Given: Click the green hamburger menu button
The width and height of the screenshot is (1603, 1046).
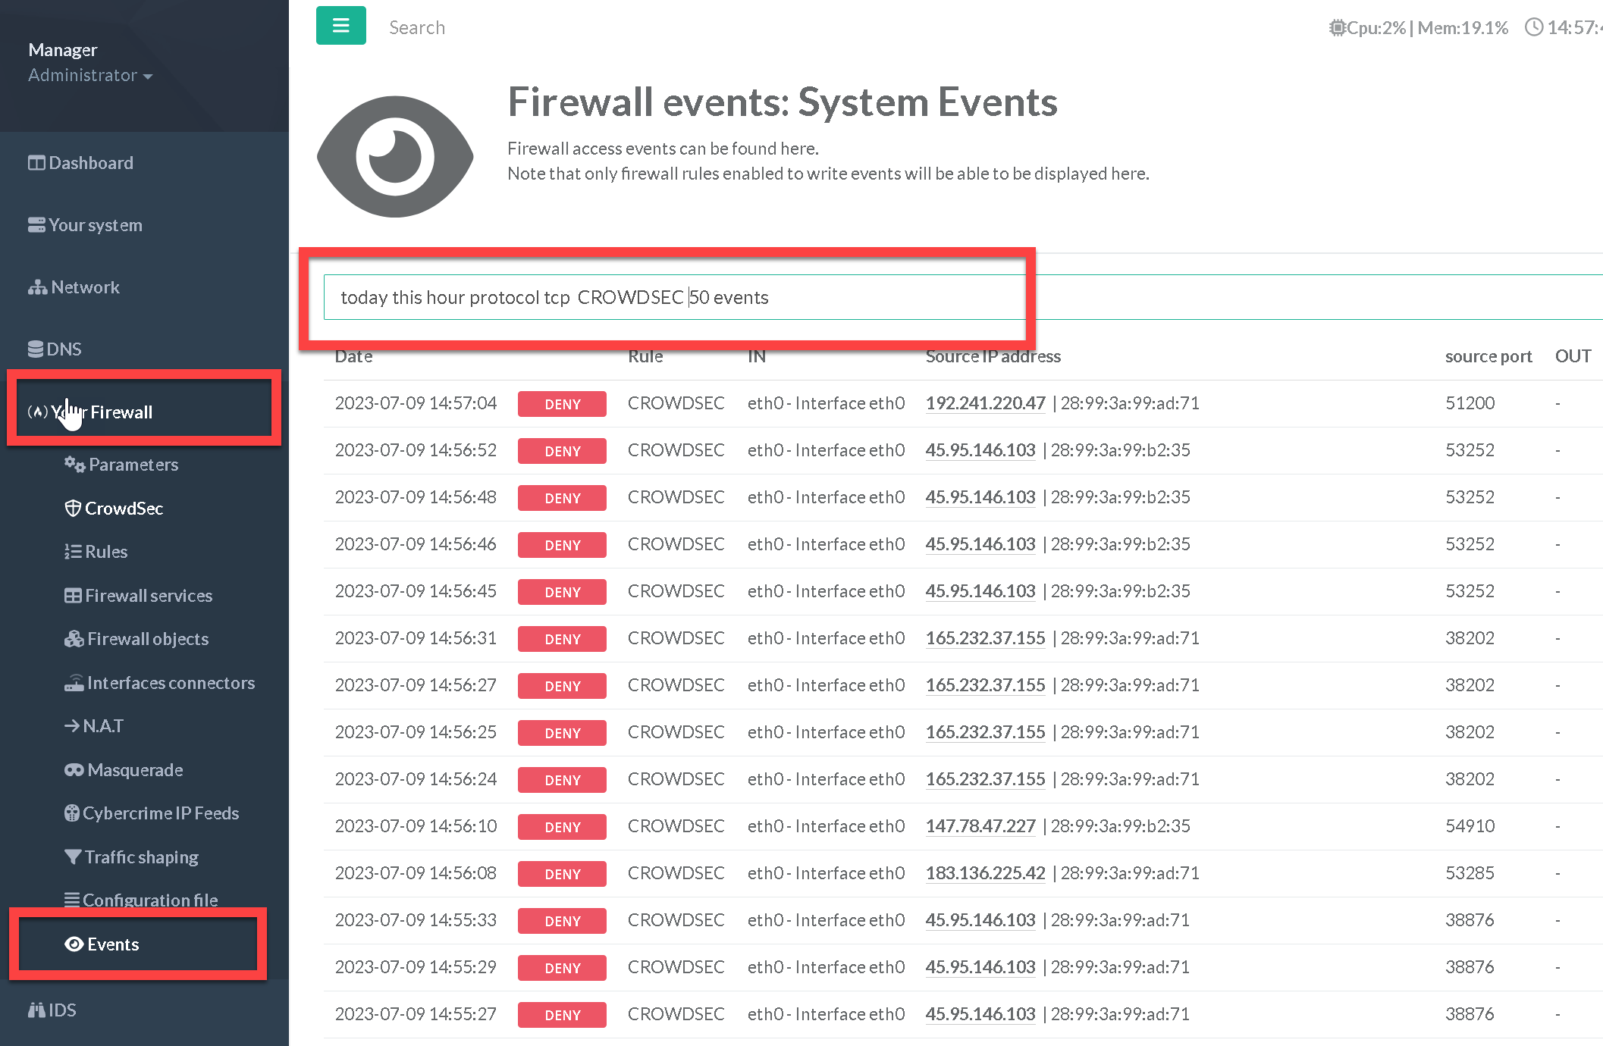Looking at the screenshot, I should point(340,26).
